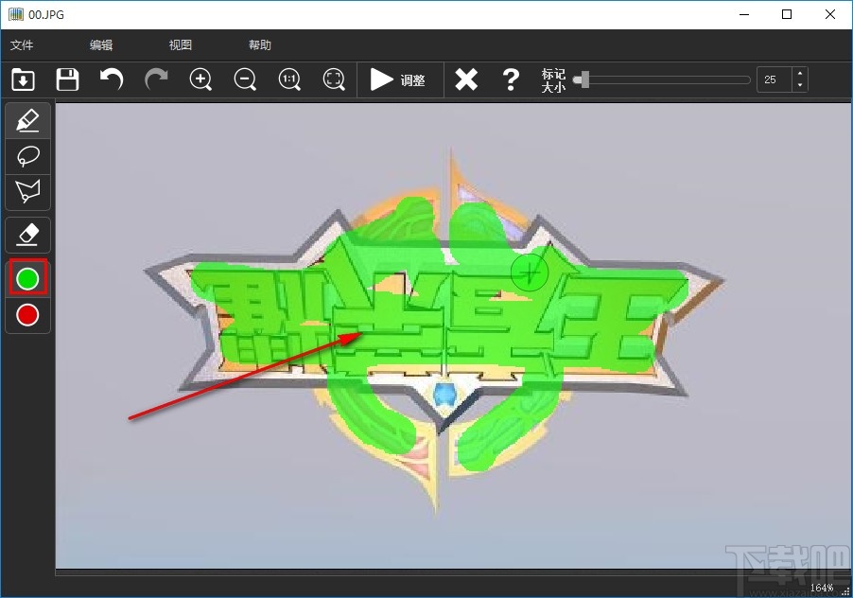Set zoom to 1:1 actual size
Image resolution: width=853 pixels, height=598 pixels.
[x=289, y=79]
